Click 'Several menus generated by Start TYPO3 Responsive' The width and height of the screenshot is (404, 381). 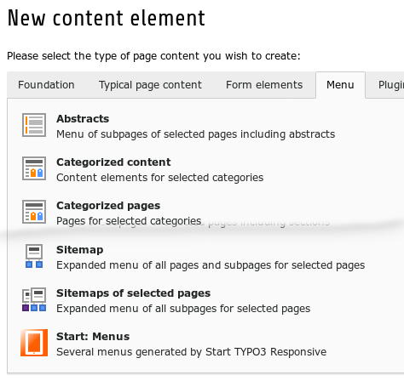[192, 352]
